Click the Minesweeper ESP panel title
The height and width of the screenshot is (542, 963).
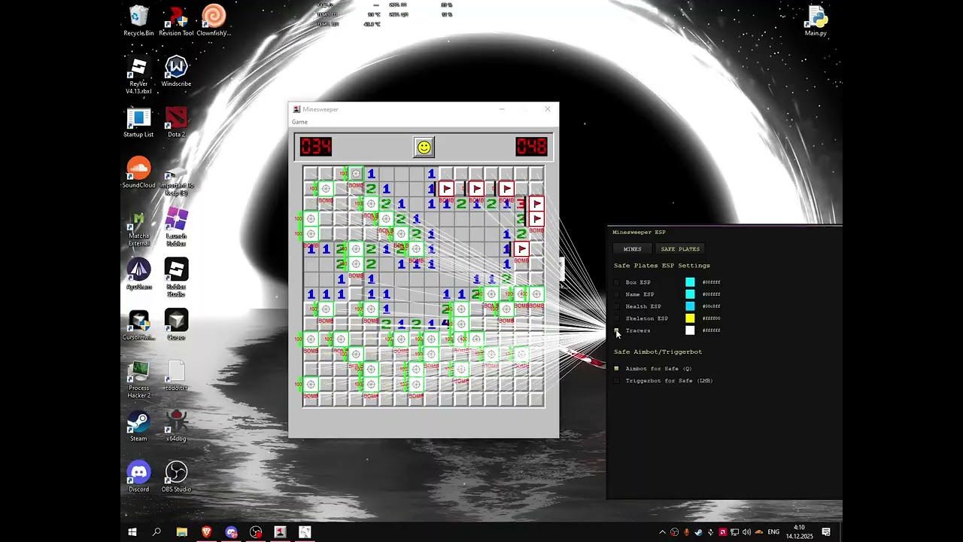[x=639, y=232]
